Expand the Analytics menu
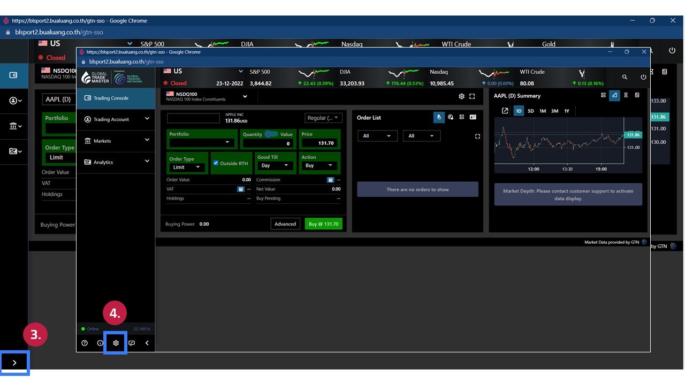Image resolution: width=685 pixels, height=385 pixels. pos(116,162)
